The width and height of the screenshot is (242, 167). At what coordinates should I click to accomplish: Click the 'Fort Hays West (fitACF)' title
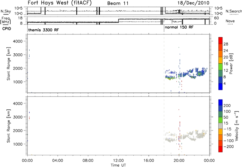(60, 3)
